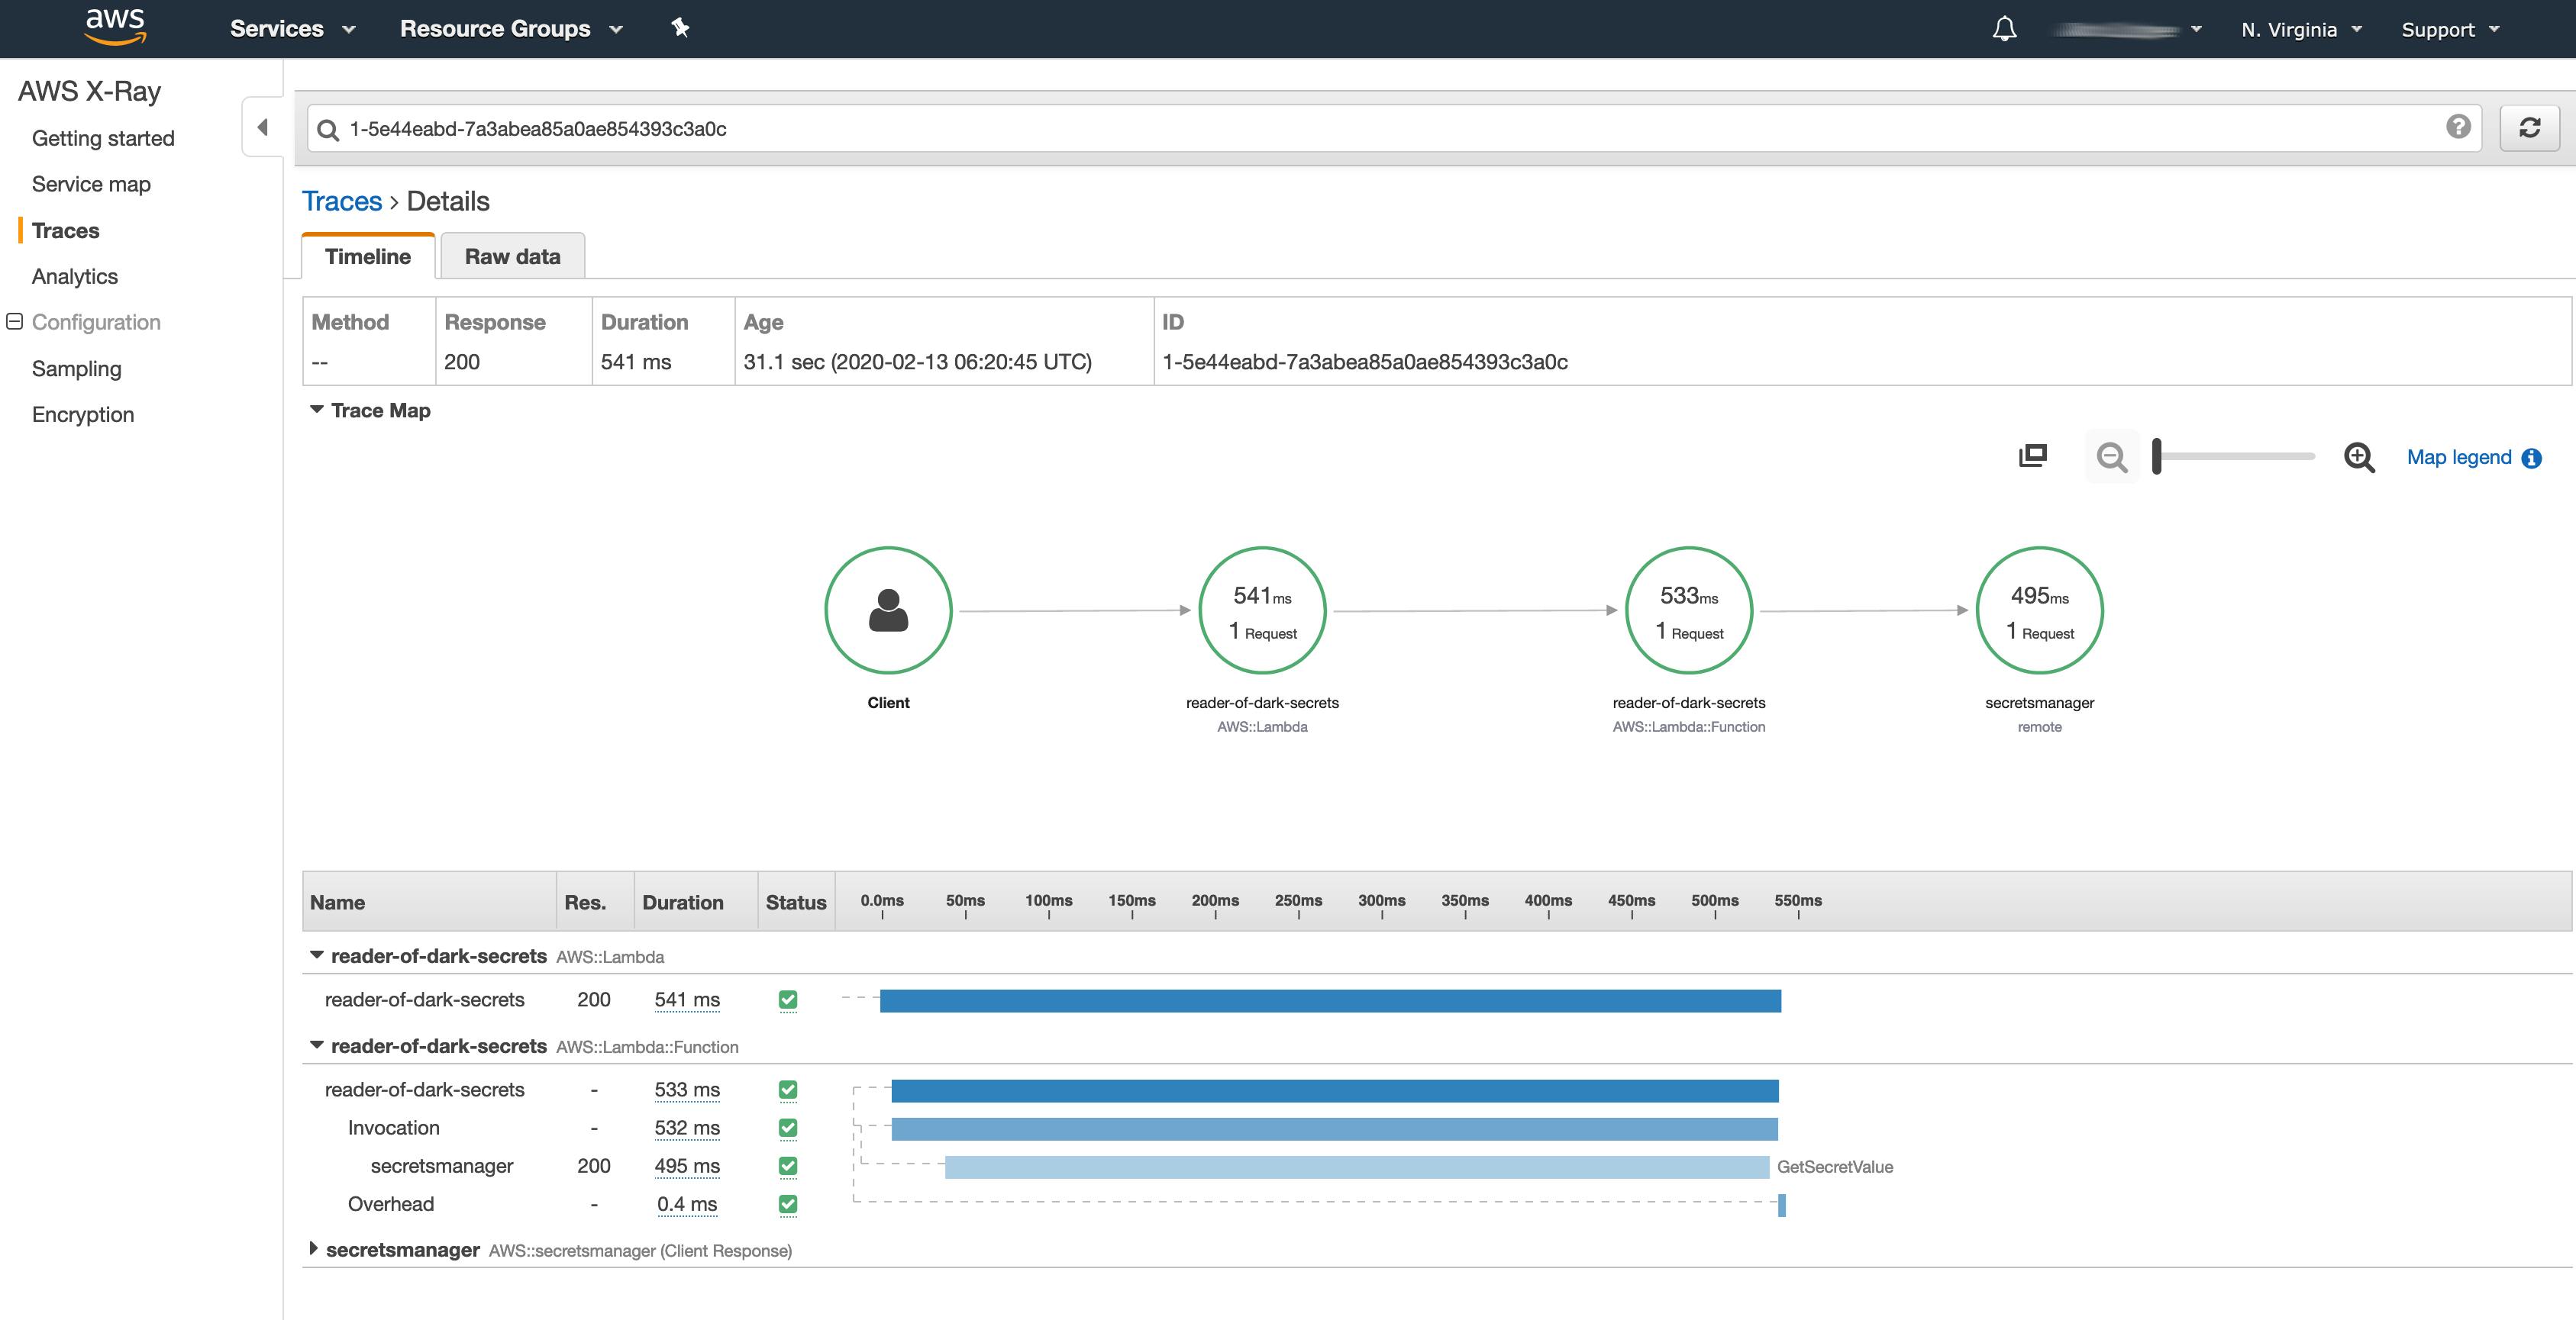Click the 541 ms duration link
The image size is (2576, 1320).
pyautogui.click(x=687, y=1000)
